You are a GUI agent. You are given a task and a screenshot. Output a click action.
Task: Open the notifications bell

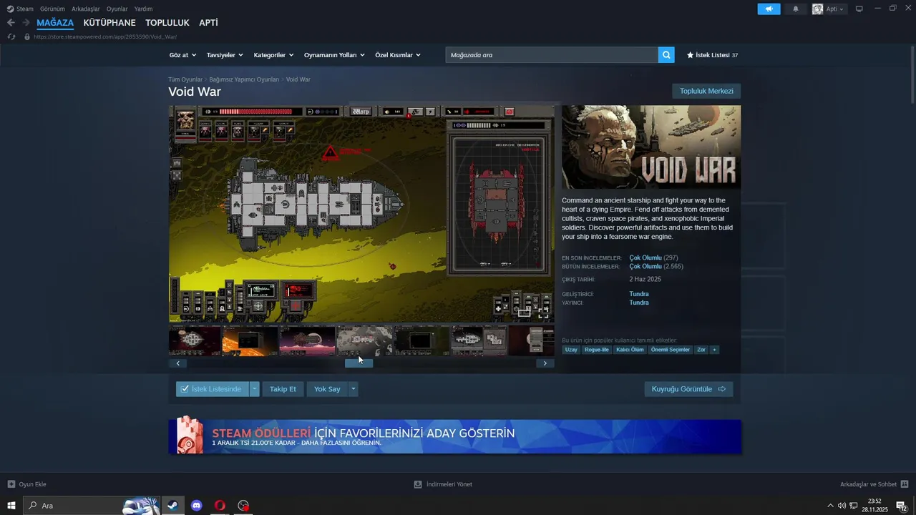[796, 9]
